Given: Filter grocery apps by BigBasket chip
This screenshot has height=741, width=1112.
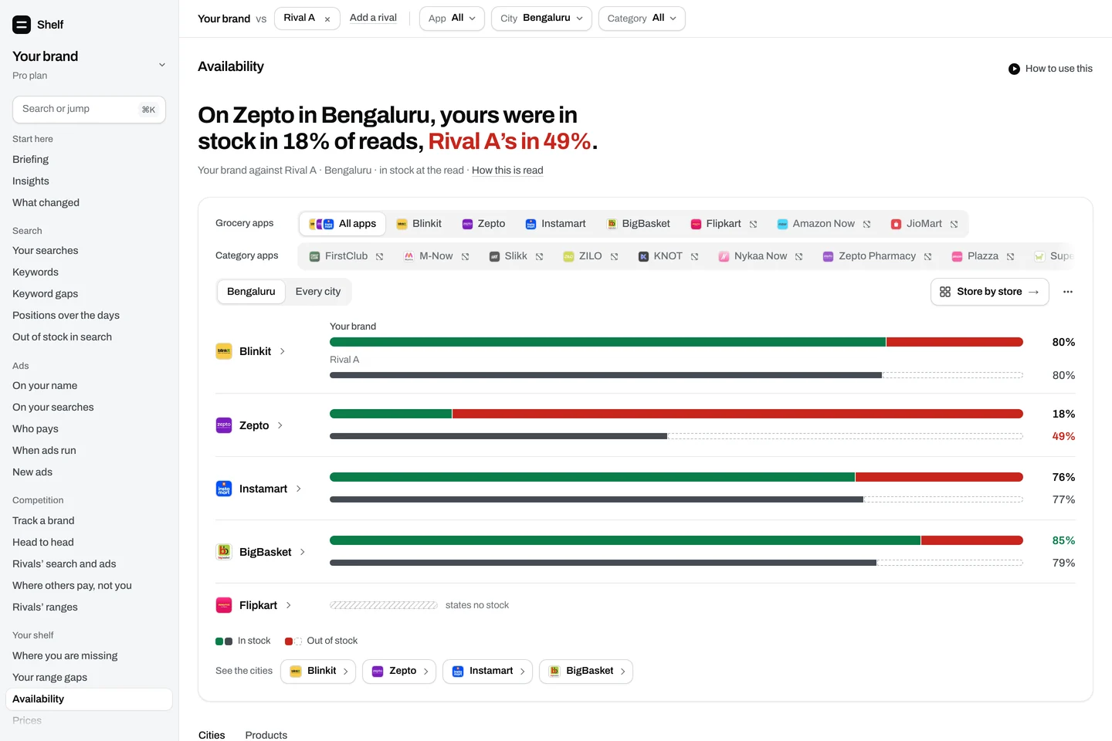Looking at the screenshot, I should (x=638, y=224).
